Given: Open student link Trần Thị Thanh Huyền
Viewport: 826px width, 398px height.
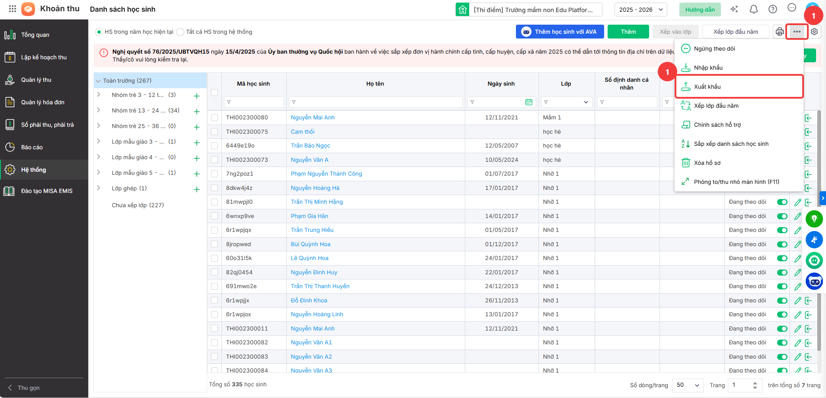Looking at the screenshot, I should pos(320,286).
